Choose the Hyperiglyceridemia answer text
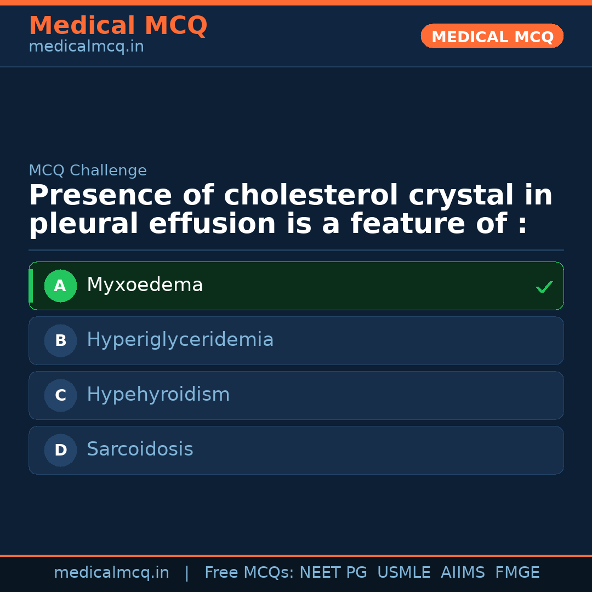592x592 pixels. point(180,340)
